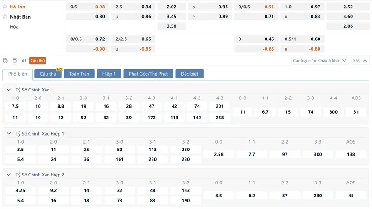
Task: Switch to the Đặc biệt tab
Action: [189, 74]
